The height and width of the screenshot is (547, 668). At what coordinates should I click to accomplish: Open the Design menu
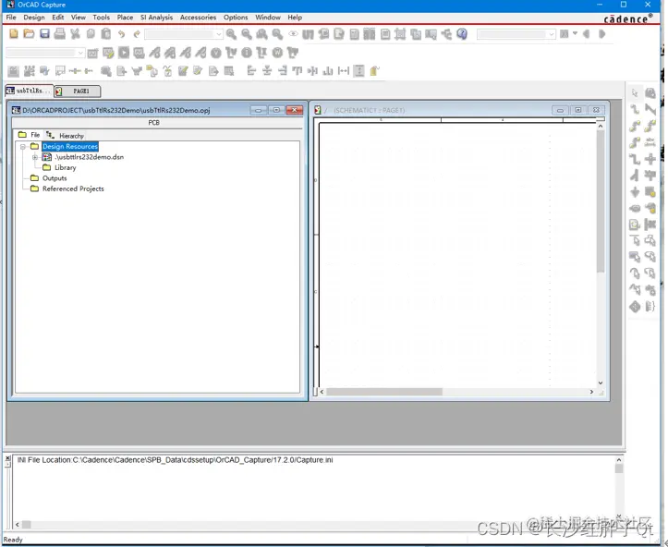(x=34, y=18)
